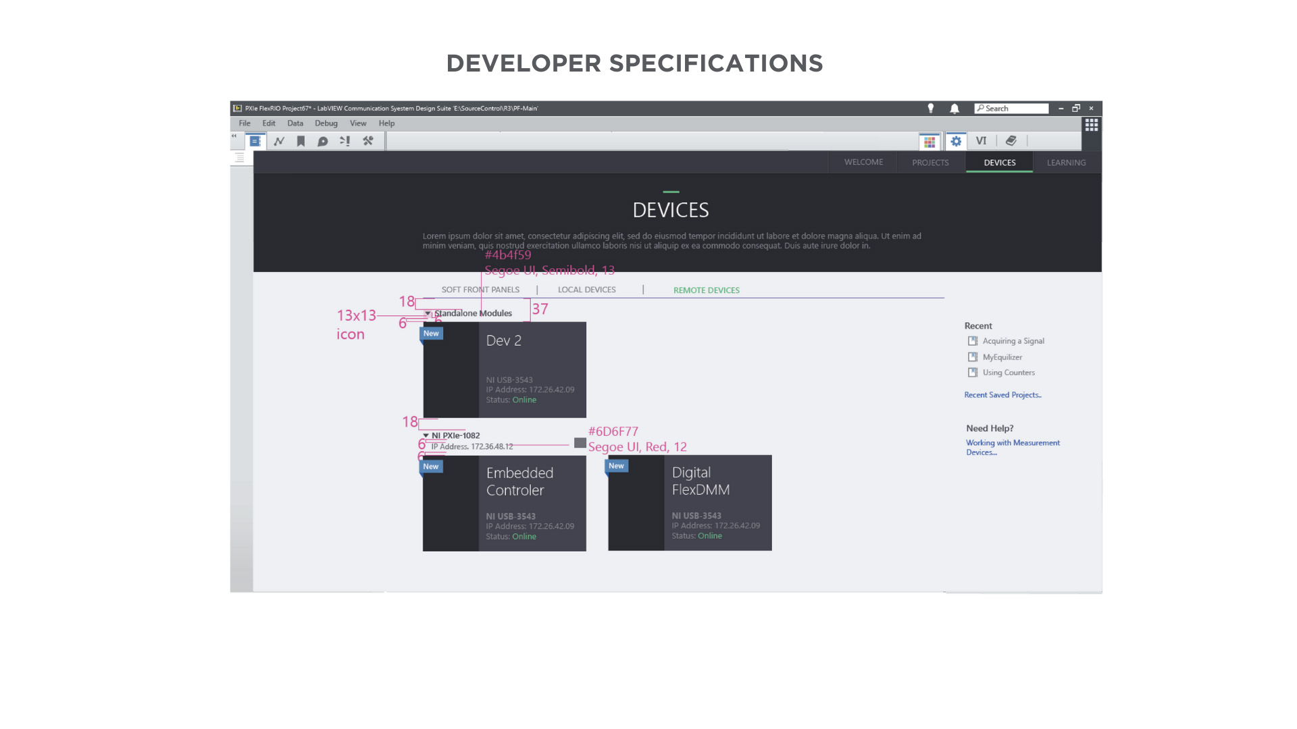Select the DEVICES tab

coord(1000,162)
